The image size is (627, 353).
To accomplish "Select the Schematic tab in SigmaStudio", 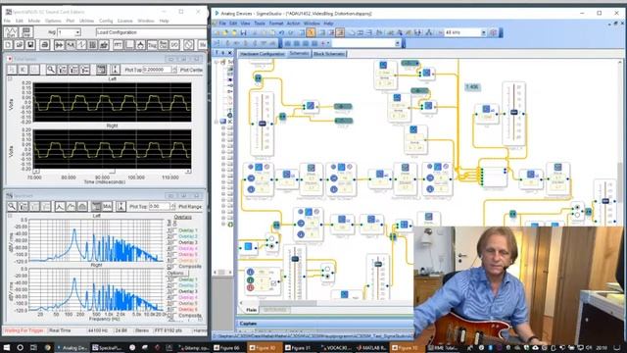I will coord(299,54).
